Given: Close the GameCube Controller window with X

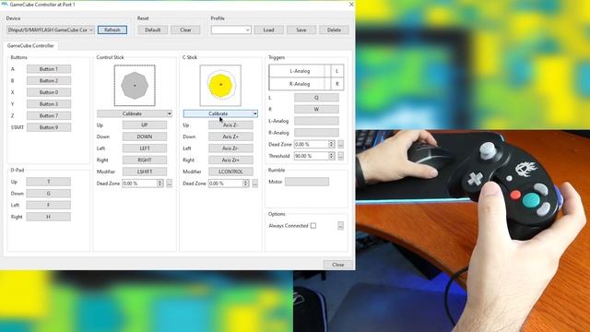Looking at the screenshot, I should (x=351, y=5).
